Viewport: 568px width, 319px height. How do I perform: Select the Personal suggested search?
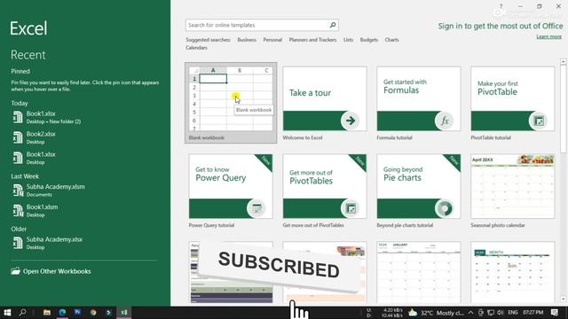(x=272, y=40)
